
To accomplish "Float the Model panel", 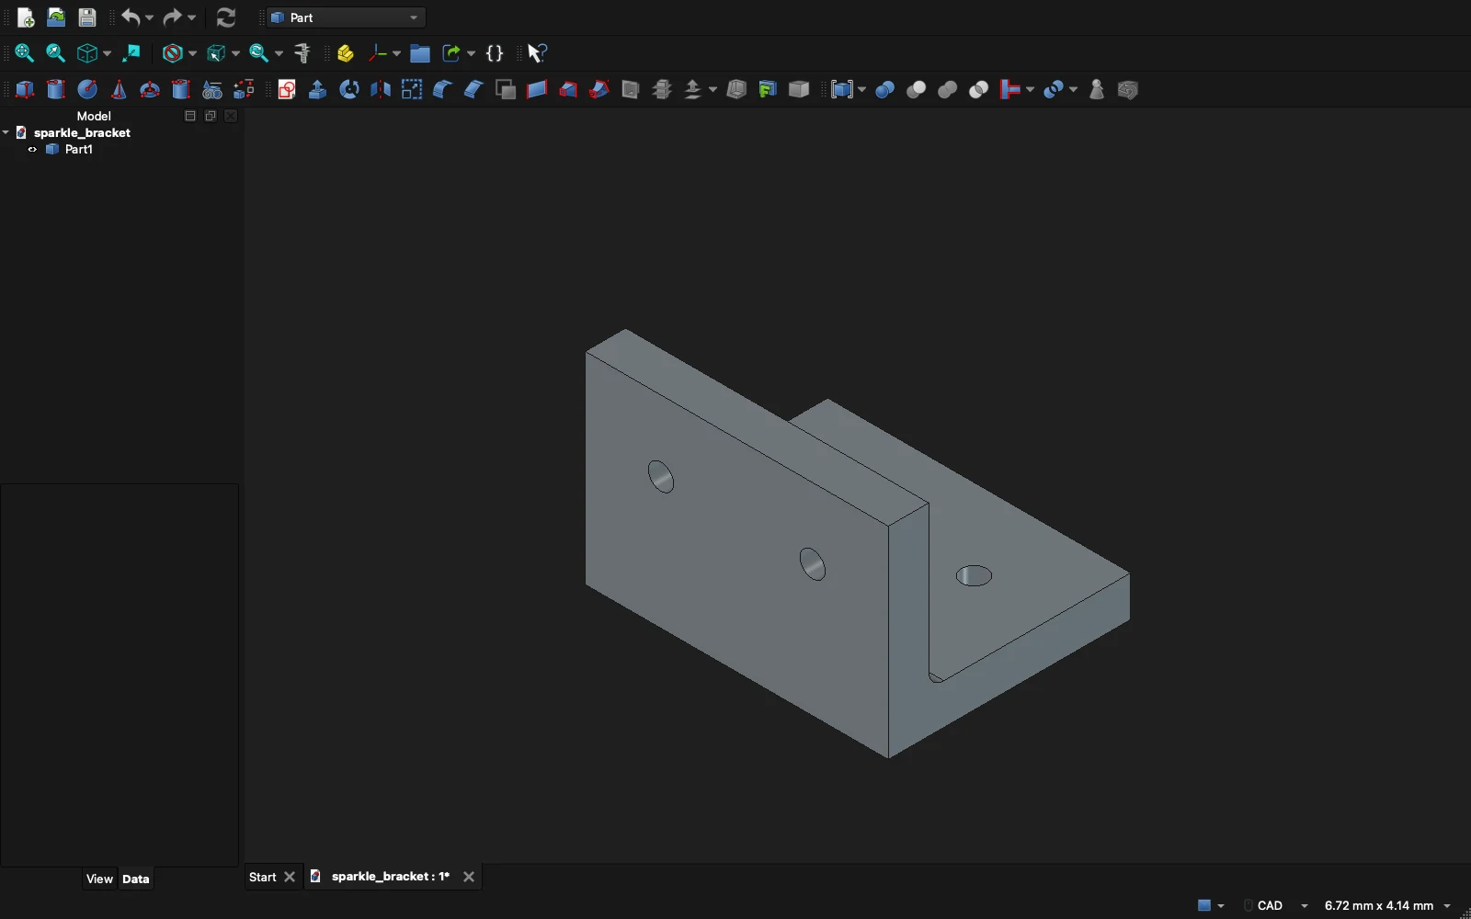I will [x=211, y=117].
